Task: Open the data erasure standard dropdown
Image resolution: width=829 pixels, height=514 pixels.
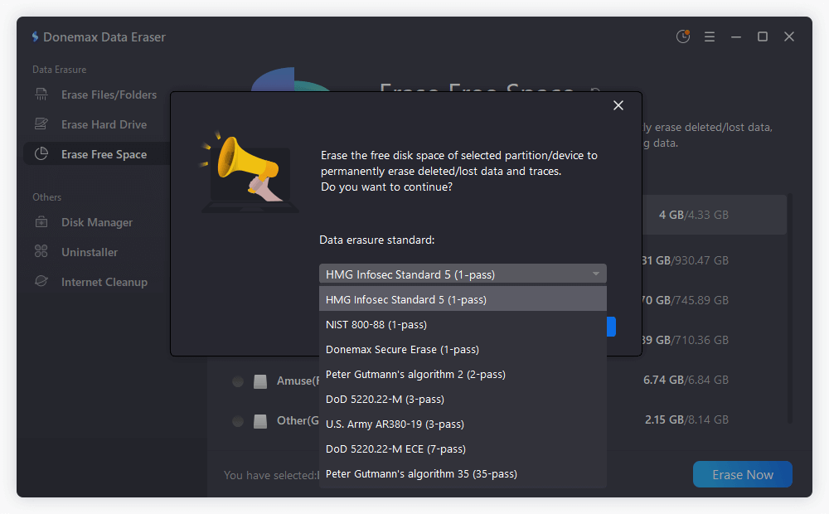Action: (x=463, y=273)
